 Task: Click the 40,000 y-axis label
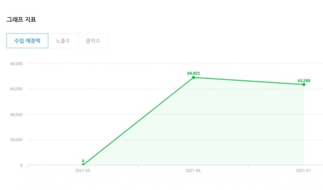tap(17, 114)
